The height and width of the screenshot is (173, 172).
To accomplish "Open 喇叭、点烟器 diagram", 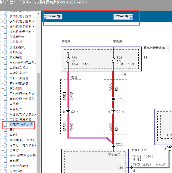I will 19,78.
